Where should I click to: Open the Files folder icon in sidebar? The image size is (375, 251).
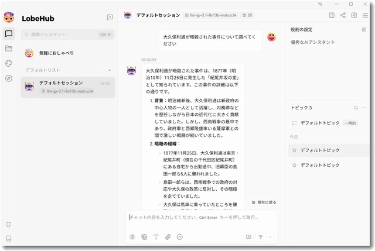coord(8,49)
